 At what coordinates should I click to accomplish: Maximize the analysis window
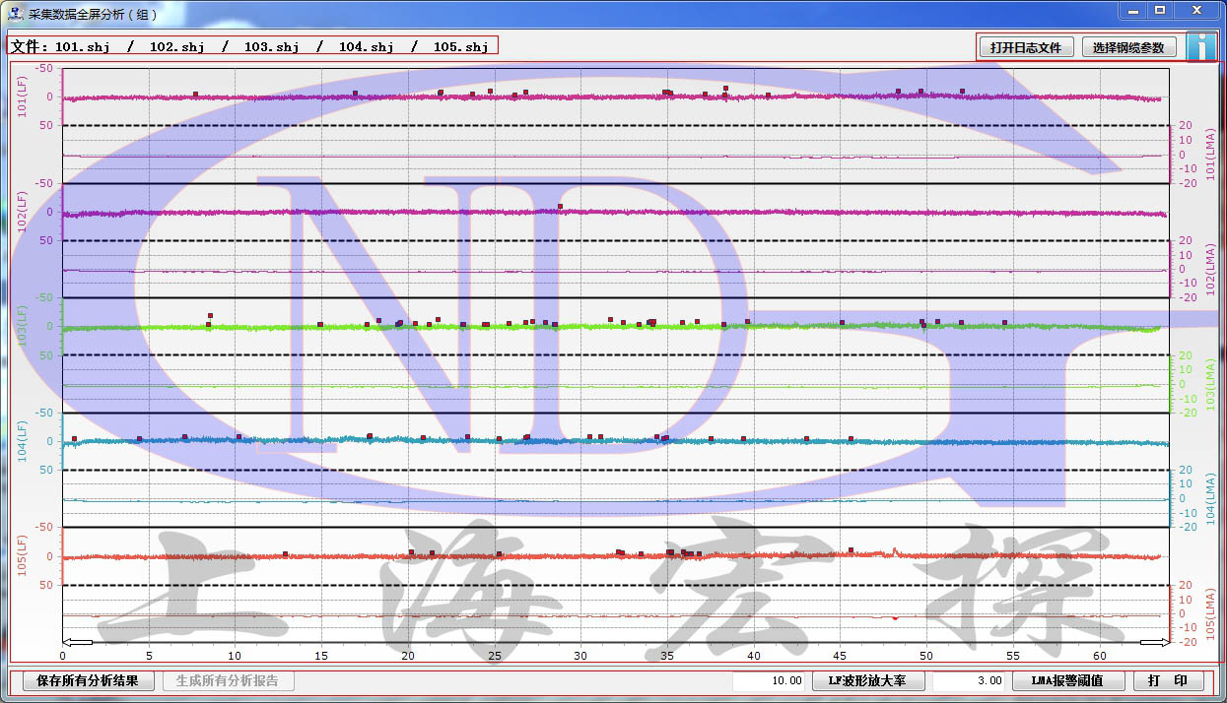point(1161,10)
